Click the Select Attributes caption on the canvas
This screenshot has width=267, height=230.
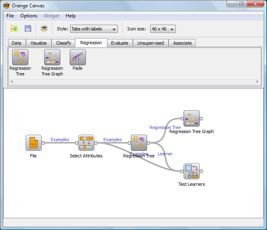[x=86, y=156]
